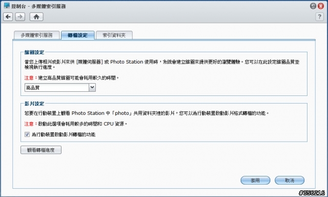Select the 轉檔設定 tab
Image resolution: width=328 pixels, height=197 pixels.
coord(77,35)
